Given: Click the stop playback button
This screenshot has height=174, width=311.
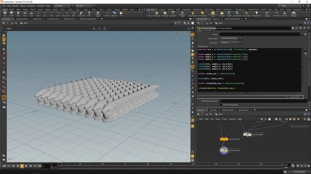Looking at the screenshot, I should point(22,166).
